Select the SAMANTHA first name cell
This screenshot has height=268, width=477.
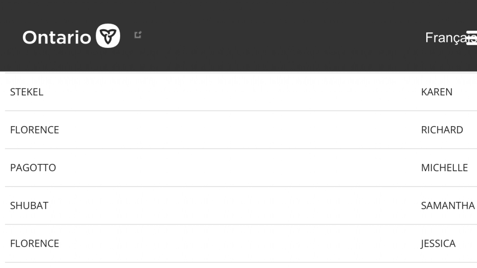448,206
